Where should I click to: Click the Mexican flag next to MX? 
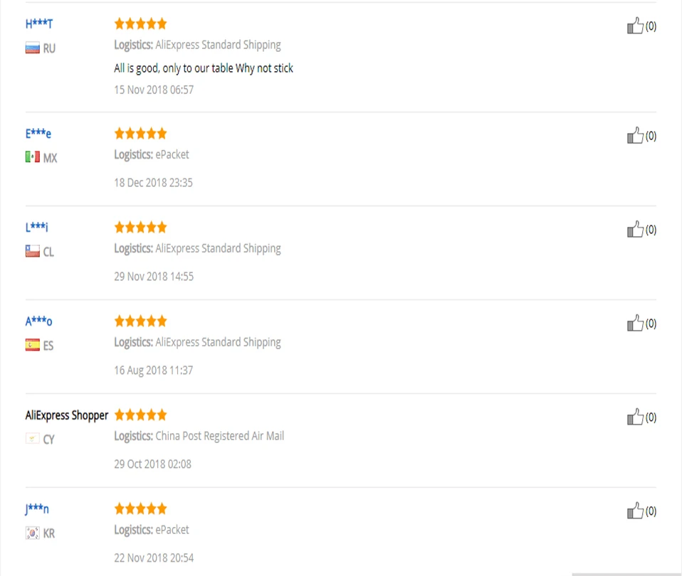33,157
